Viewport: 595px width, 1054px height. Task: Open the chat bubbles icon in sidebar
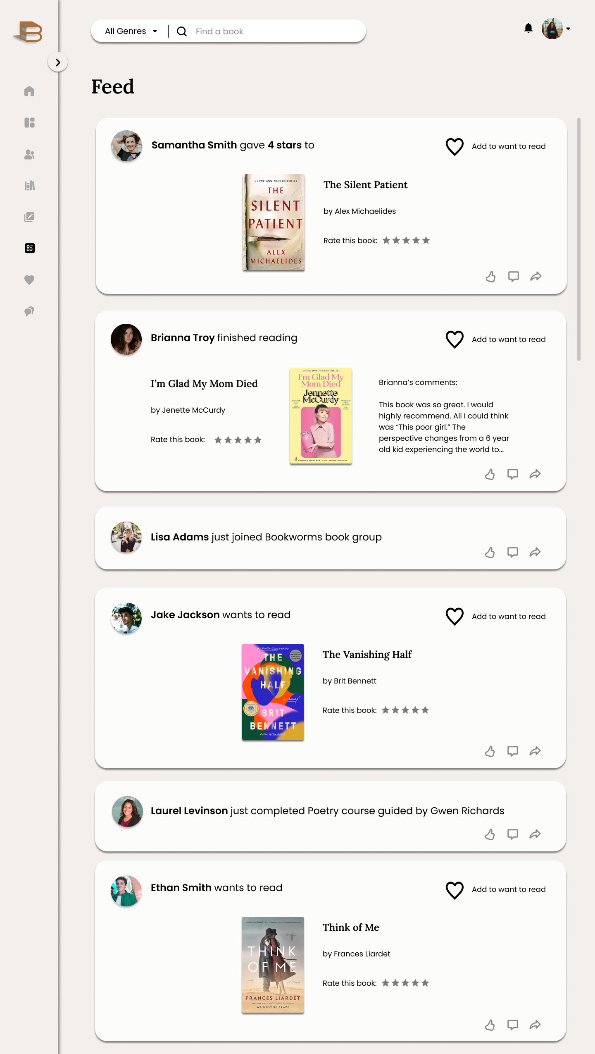[x=29, y=311]
